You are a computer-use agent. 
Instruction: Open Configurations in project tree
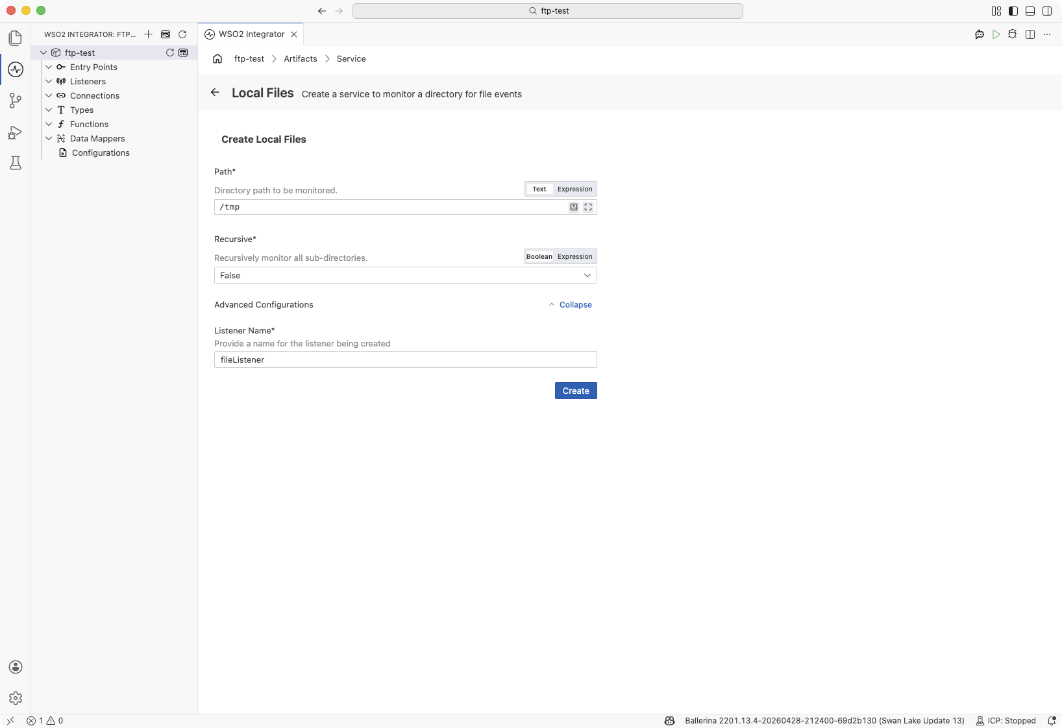(x=101, y=152)
